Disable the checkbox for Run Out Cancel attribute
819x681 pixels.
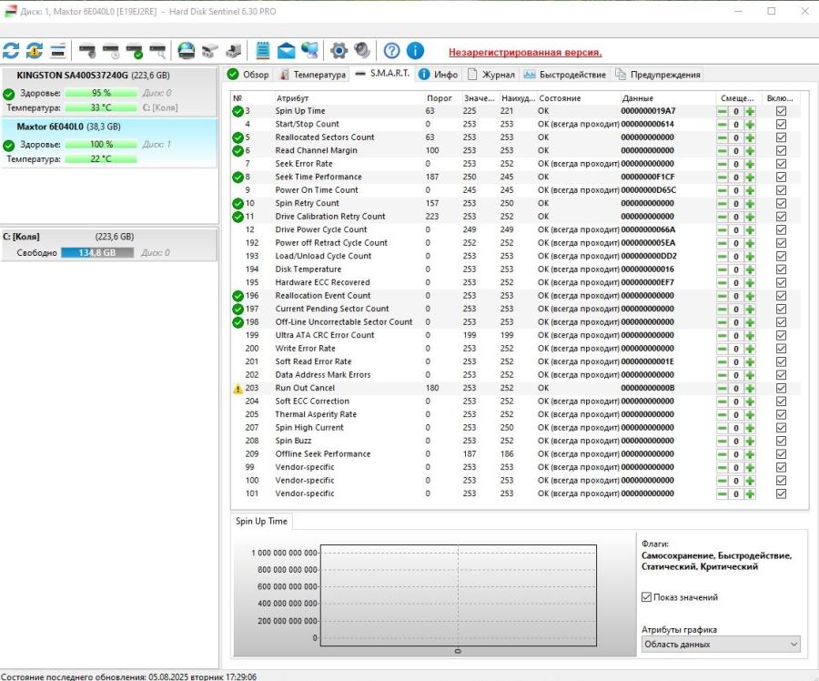click(x=781, y=388)
